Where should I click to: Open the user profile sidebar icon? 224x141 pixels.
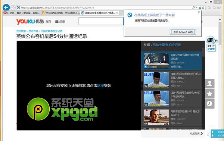(209, 84)
